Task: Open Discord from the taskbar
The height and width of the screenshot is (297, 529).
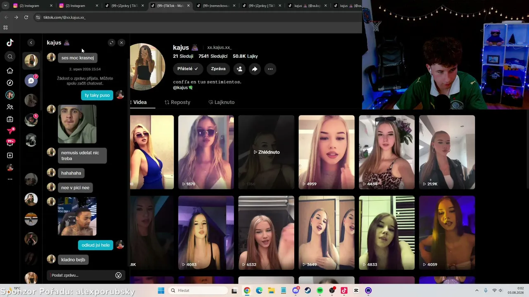Action: (x=295, y=290)
